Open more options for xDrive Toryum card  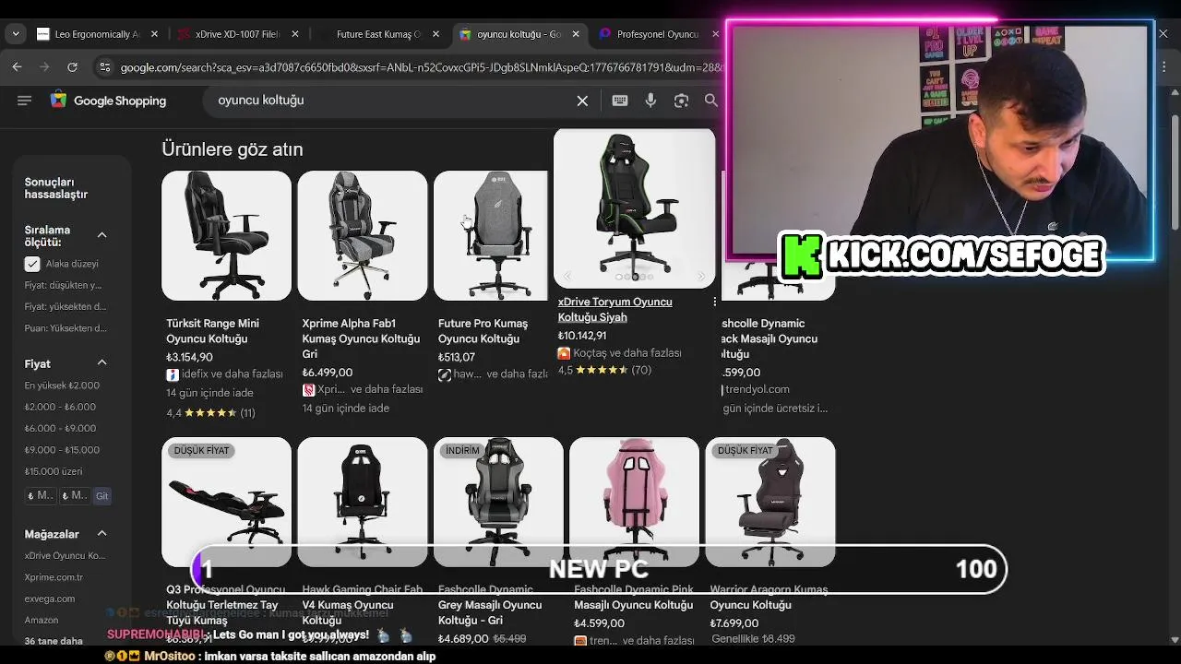click(714, 302)
